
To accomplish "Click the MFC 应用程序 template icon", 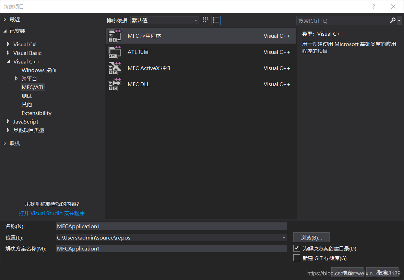I will pyautogui.click(x=115, y=36).
